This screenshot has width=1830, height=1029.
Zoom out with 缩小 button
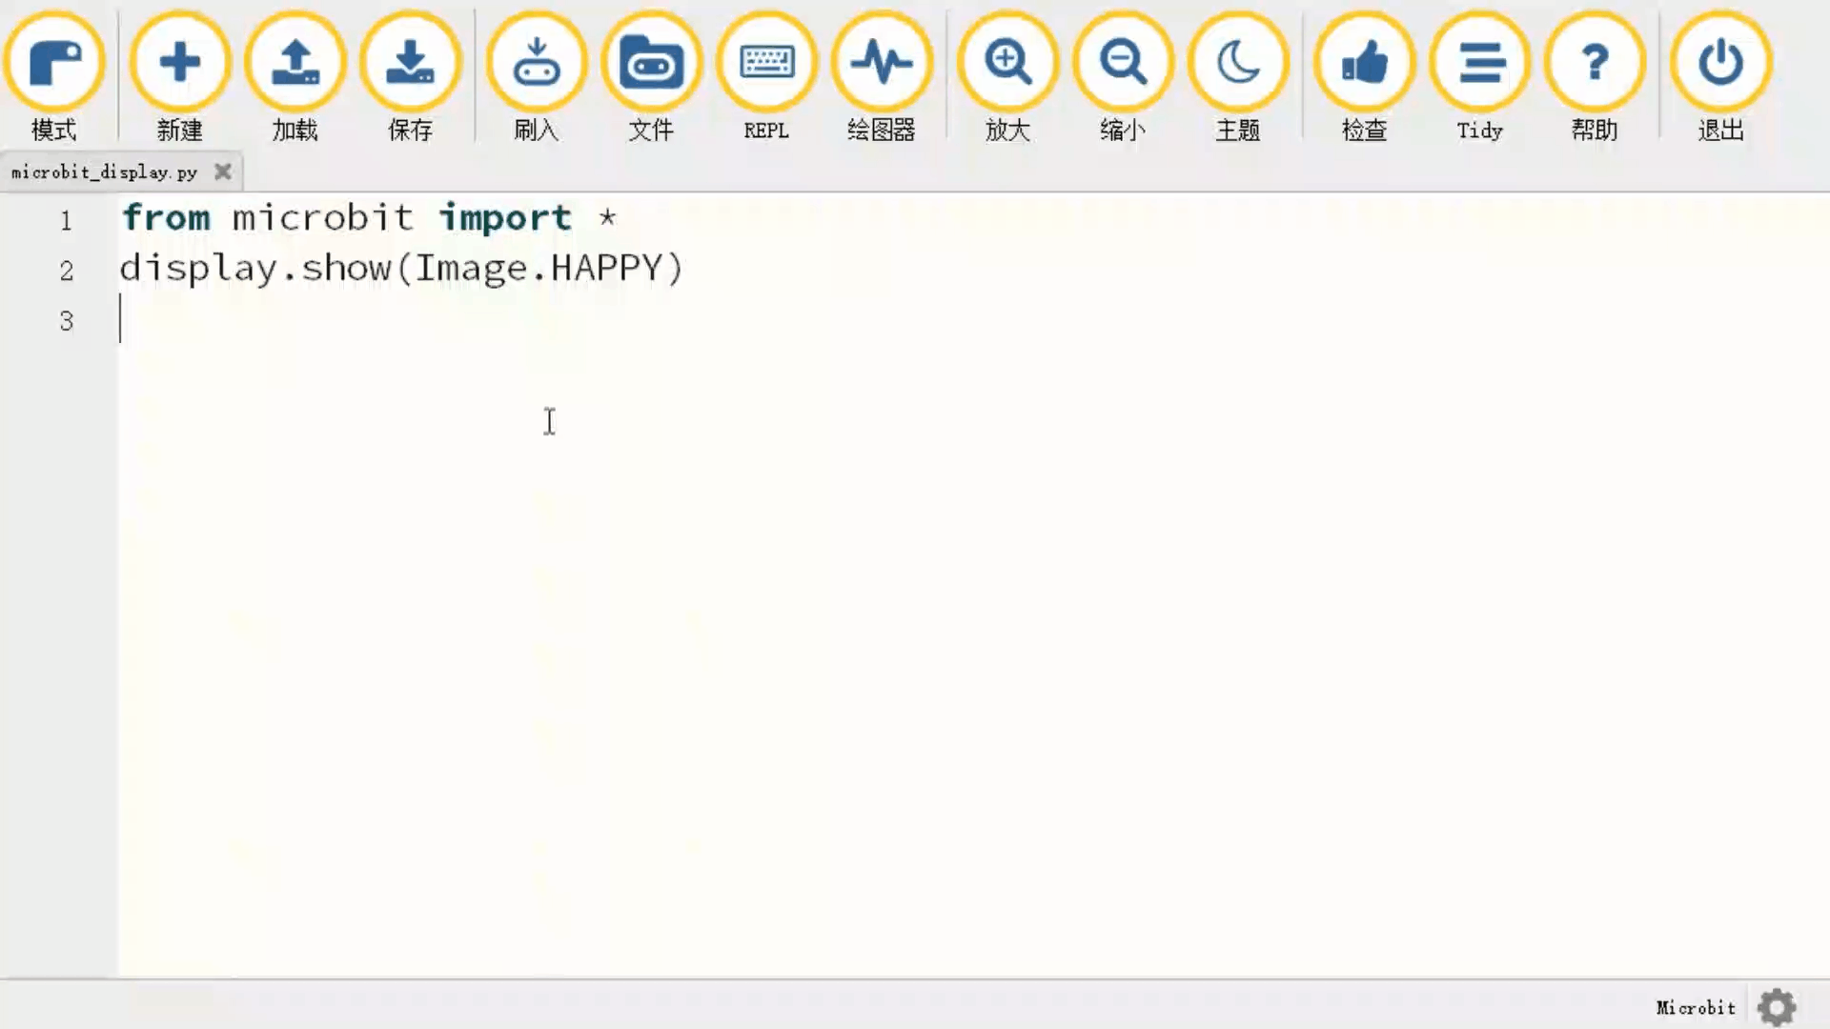[x=1123, y=76]
